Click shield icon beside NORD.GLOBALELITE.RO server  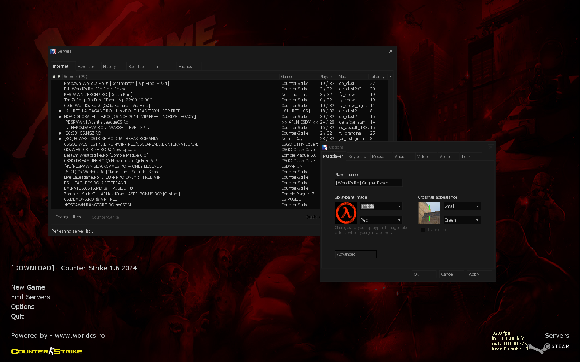click(x=60, y=117)
